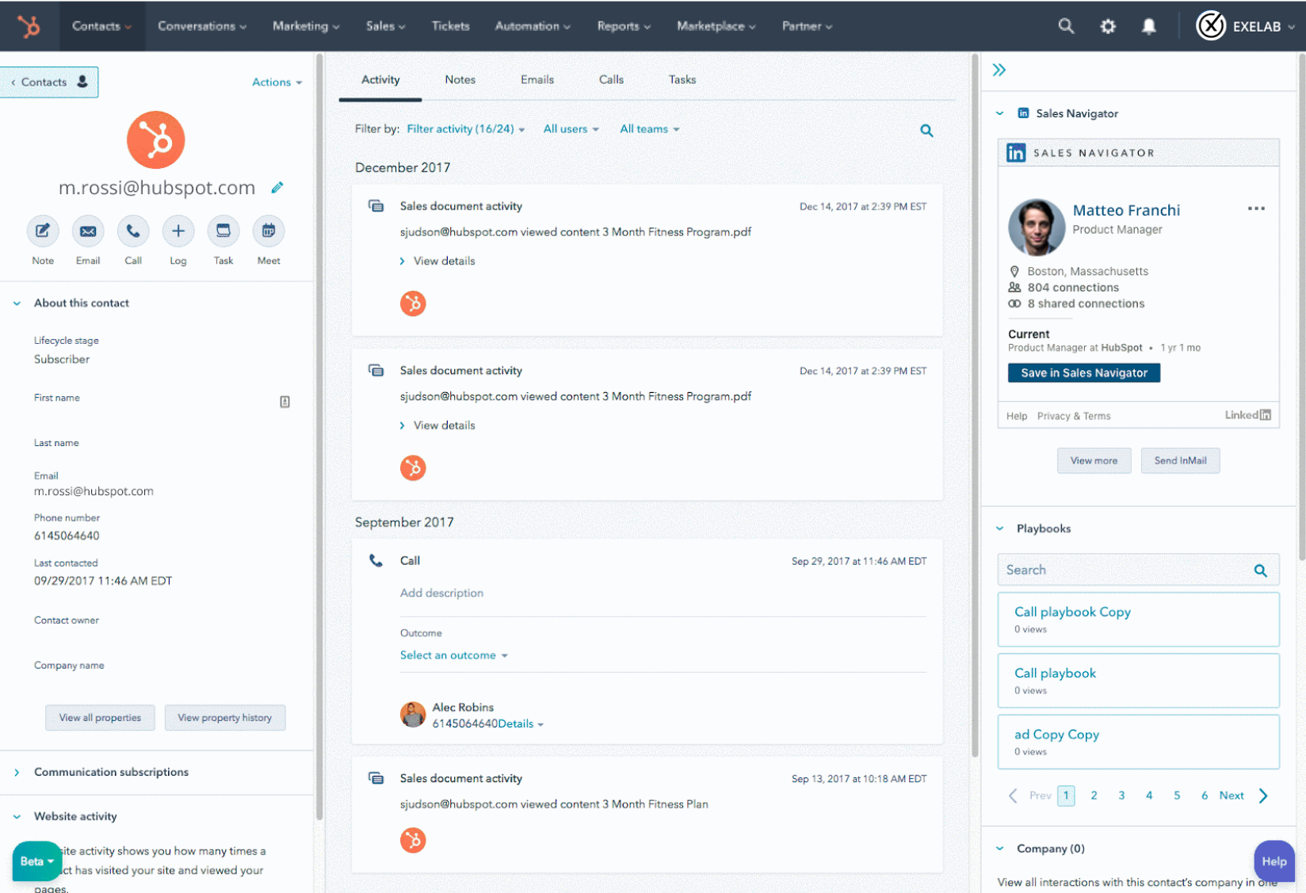Click Matteo Franchi's profile photo

tap(1037, 227)
